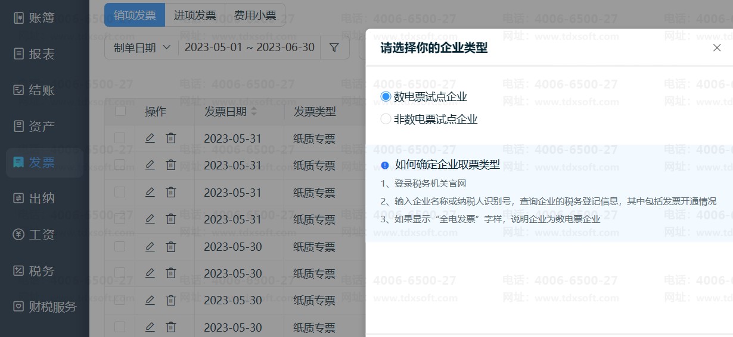Open 税务 module in the sidebar

[42, 271]
